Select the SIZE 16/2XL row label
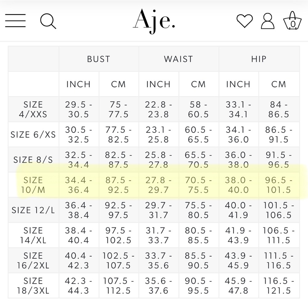The width and height of the screenshot is (308, 308). 33,261
